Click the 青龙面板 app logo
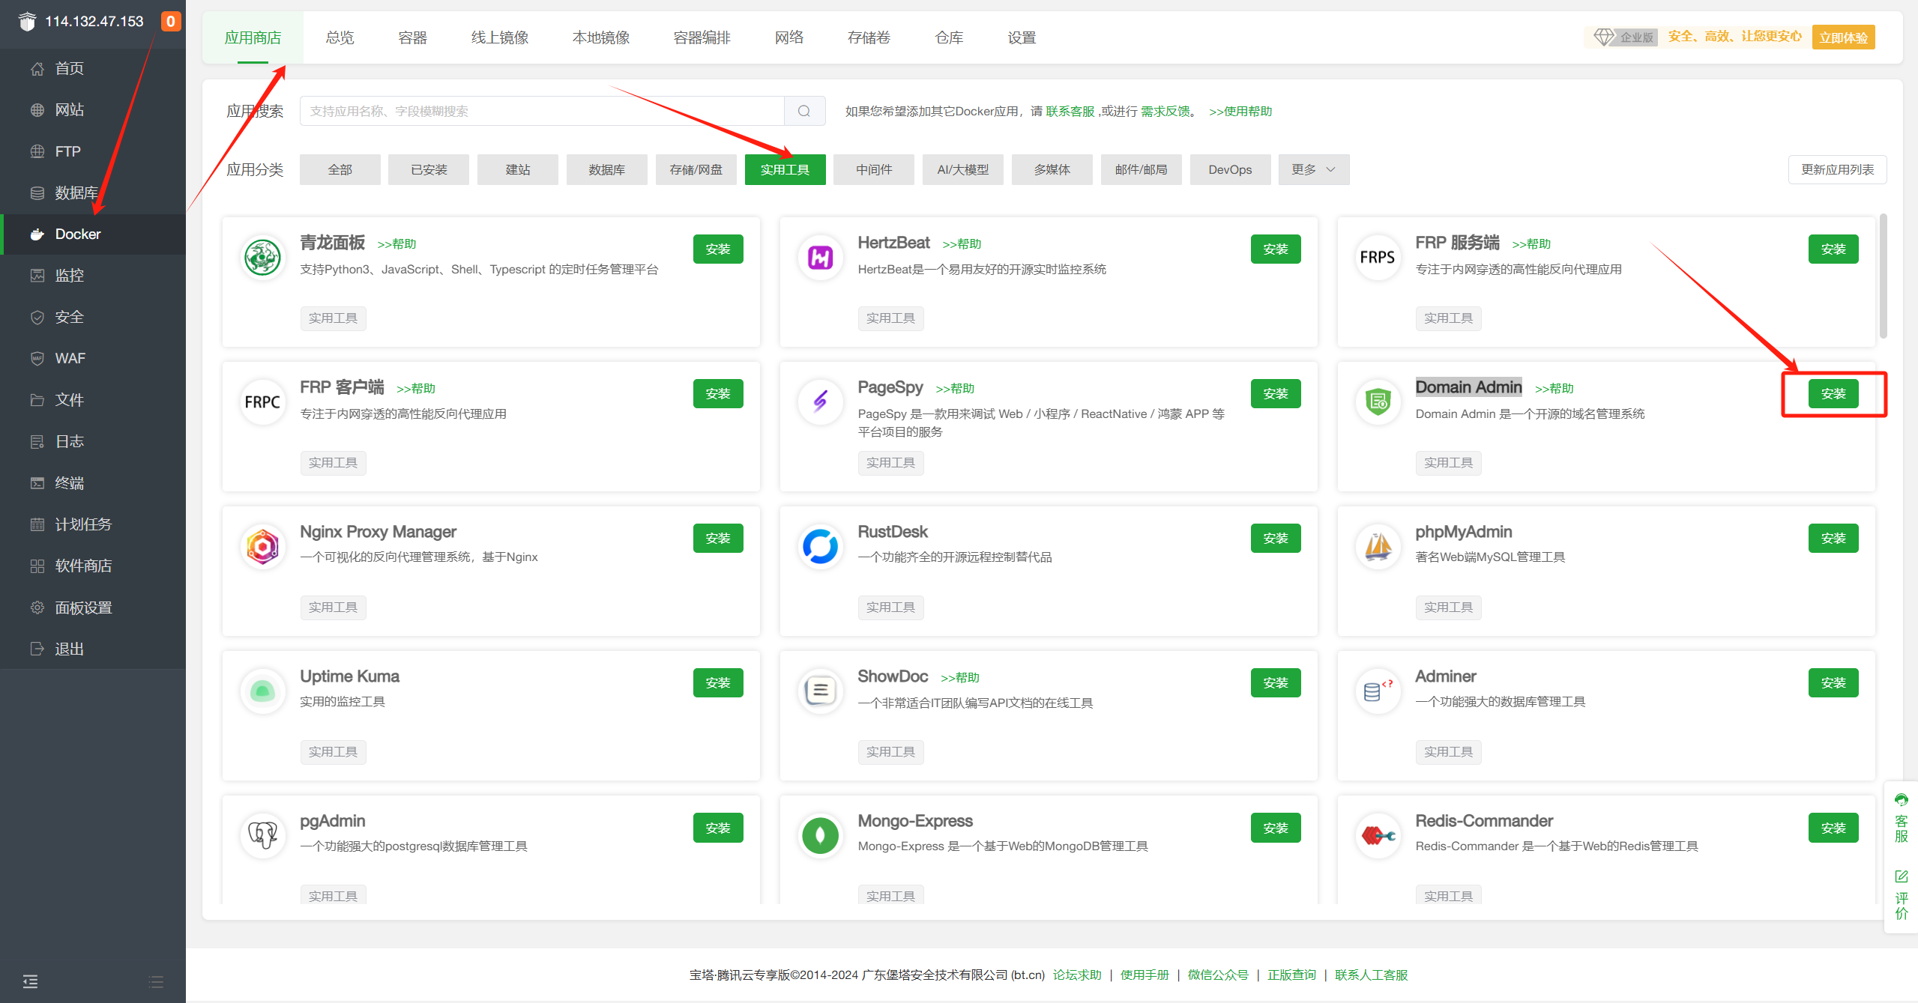This screenshot has height=1003, width=1918. [263, 258]
